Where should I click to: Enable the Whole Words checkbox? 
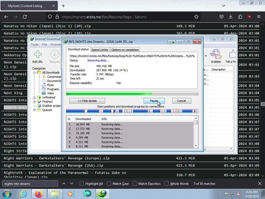166,183
